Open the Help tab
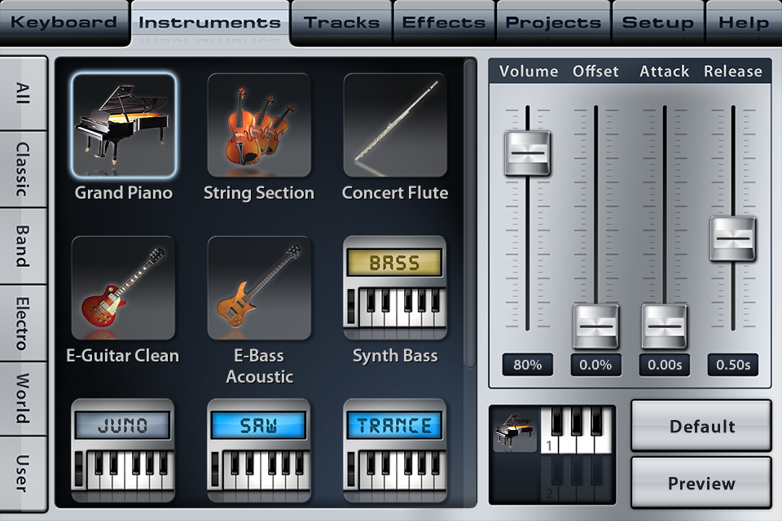Image resolution: width=782 pixels, height=521 pixels. click(744, 23)
